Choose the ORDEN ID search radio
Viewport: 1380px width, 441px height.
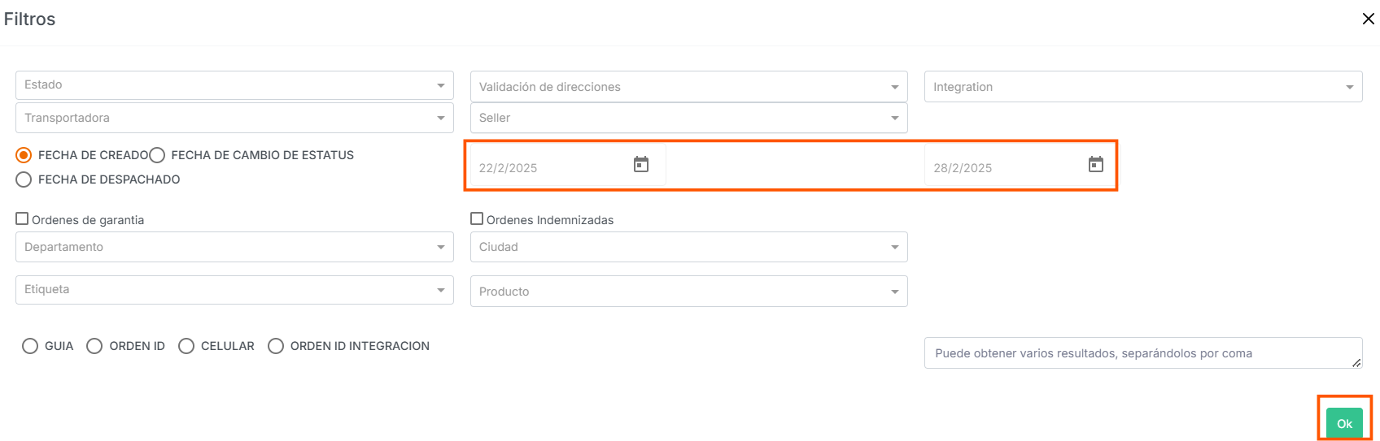(x=94, y=346)
